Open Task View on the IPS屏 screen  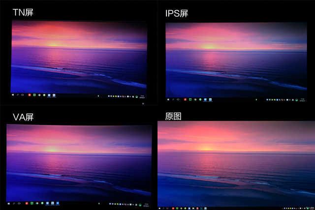pos(178,99)
